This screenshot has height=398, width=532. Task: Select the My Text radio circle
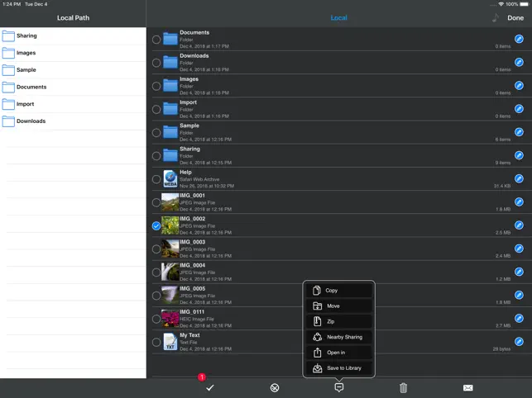click(x=156, y=342)
